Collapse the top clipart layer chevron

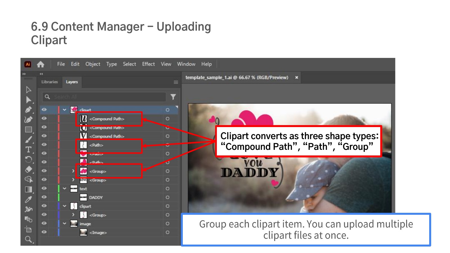click(64, 110)
